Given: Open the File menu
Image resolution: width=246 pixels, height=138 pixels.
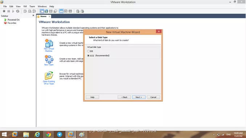Looking at the screenshot, I should click(5, 7).
